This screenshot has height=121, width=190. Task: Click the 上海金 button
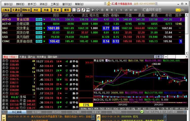coord(6,10)
